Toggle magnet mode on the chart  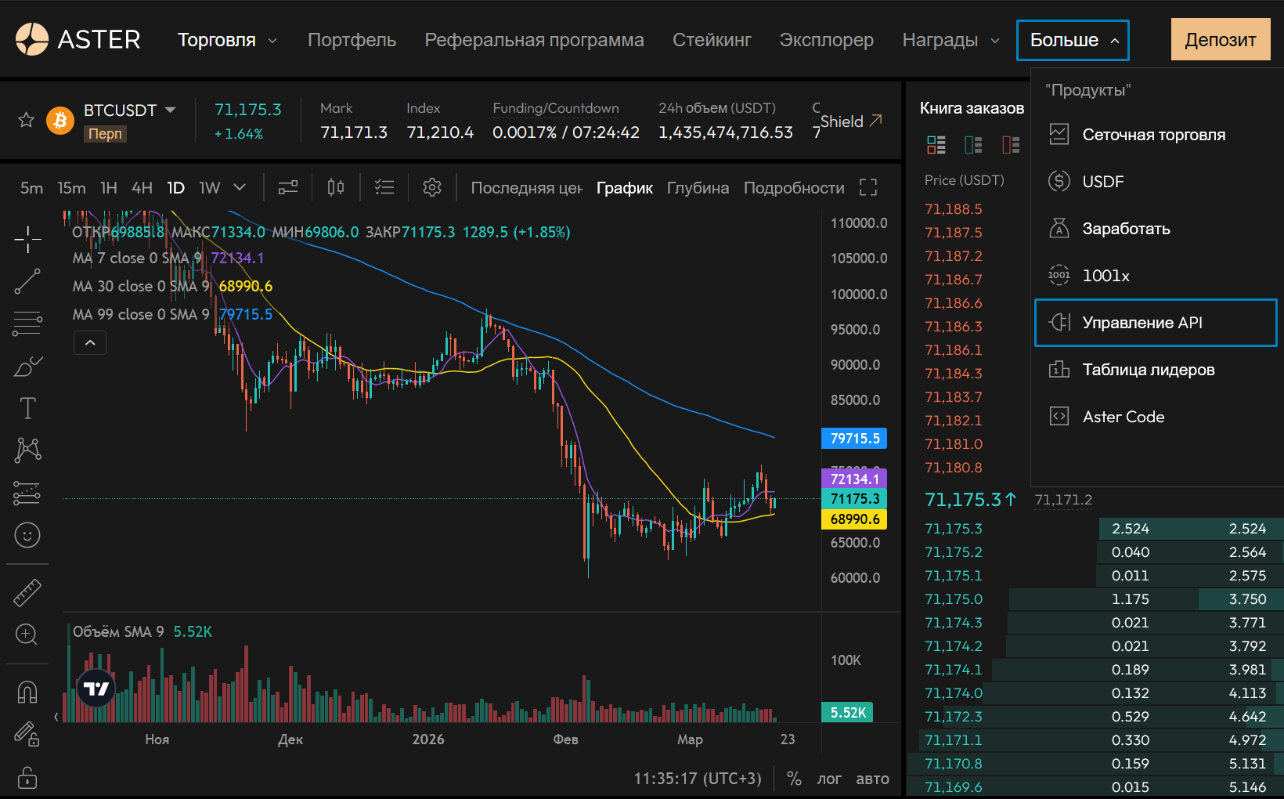pos(27,692)
